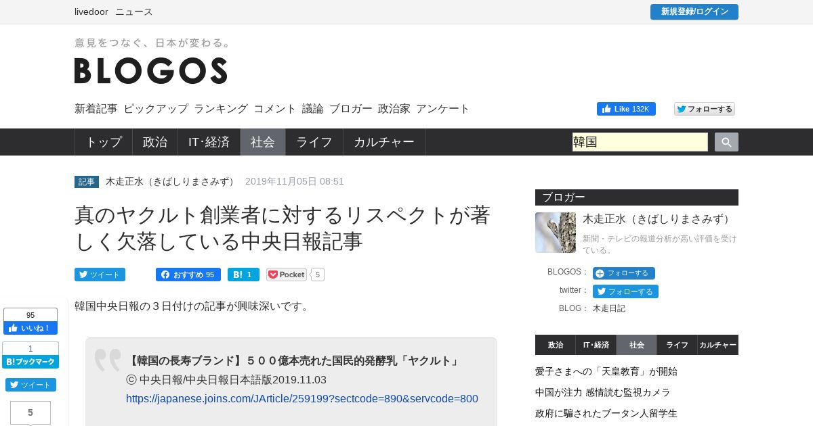Click author name next to 記事 badge
The height and width of the screenshot is (426, 813).
coord(172,182)
